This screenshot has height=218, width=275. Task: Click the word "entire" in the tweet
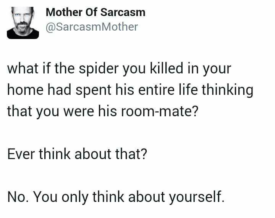coord(157,90)
